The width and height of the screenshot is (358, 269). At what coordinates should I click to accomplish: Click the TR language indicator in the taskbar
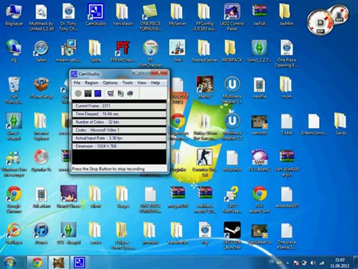click(x=271, y=262)
